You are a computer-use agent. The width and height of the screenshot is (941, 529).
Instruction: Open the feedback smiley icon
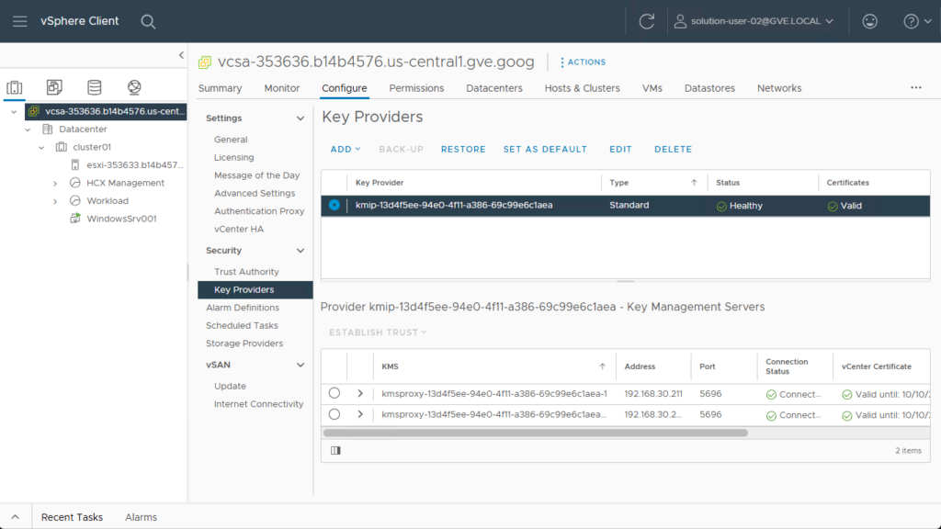pyautogui.click(x=869, y=22)
